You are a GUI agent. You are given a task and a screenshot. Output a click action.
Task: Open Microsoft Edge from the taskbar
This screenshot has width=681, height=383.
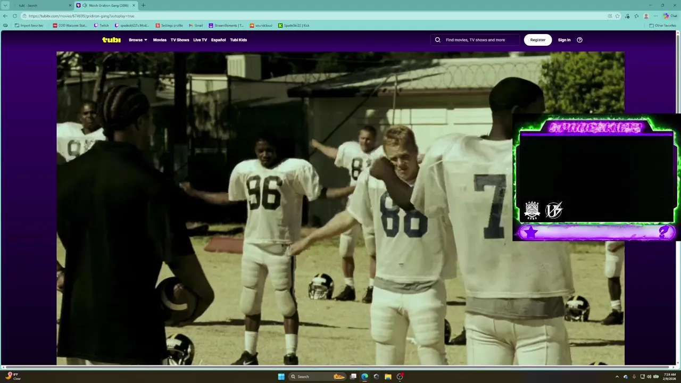click(x=364, y=377)
